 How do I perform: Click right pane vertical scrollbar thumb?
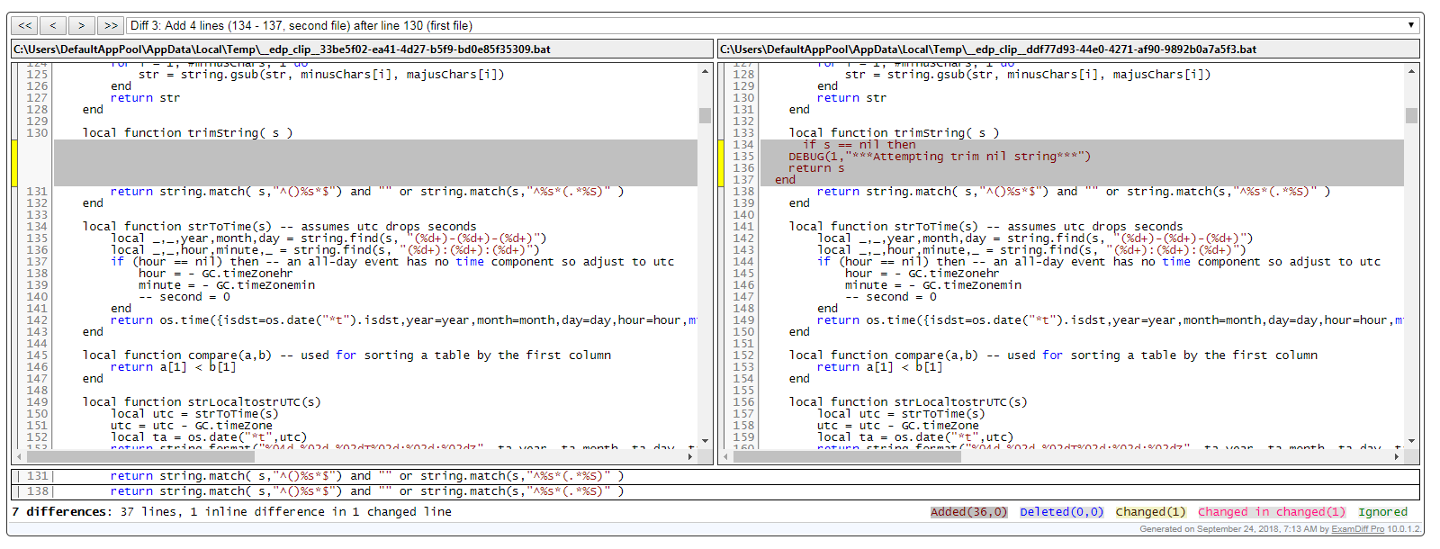point(1411,115)
